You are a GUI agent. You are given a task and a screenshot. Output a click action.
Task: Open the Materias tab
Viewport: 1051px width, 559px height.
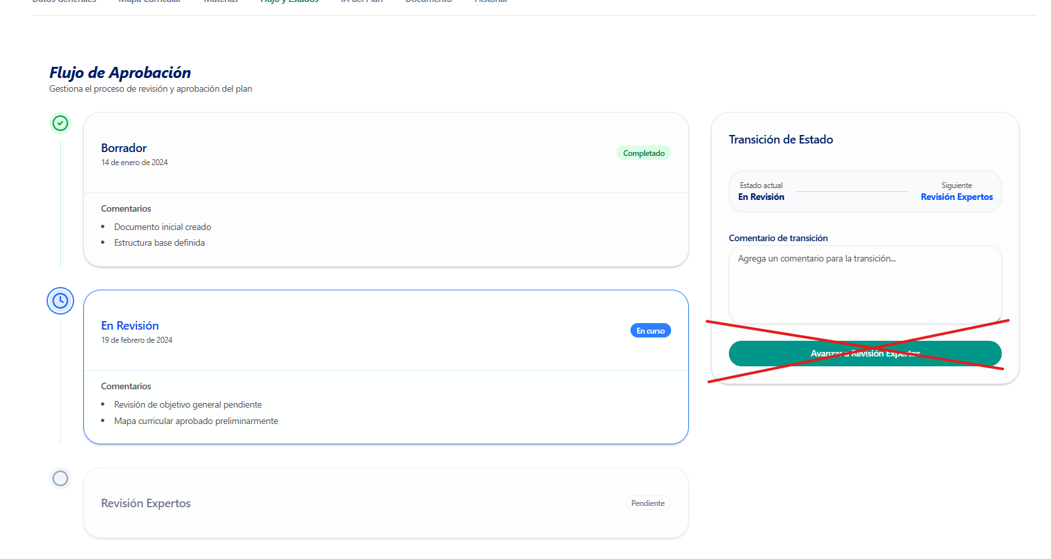pyautogui.click(x=220, y=2)
